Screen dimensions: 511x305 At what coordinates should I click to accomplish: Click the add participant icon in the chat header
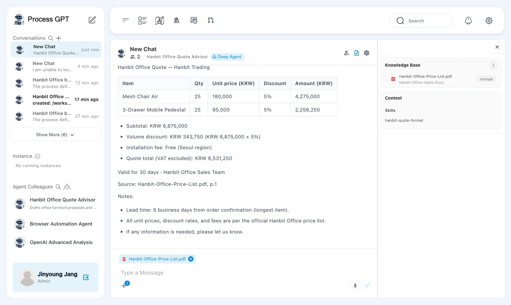(347, 53)
